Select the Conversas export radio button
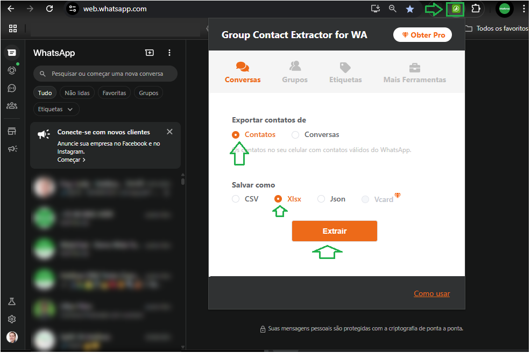The width and height of the screenshot is (531, 353). [x=295, y=135]
